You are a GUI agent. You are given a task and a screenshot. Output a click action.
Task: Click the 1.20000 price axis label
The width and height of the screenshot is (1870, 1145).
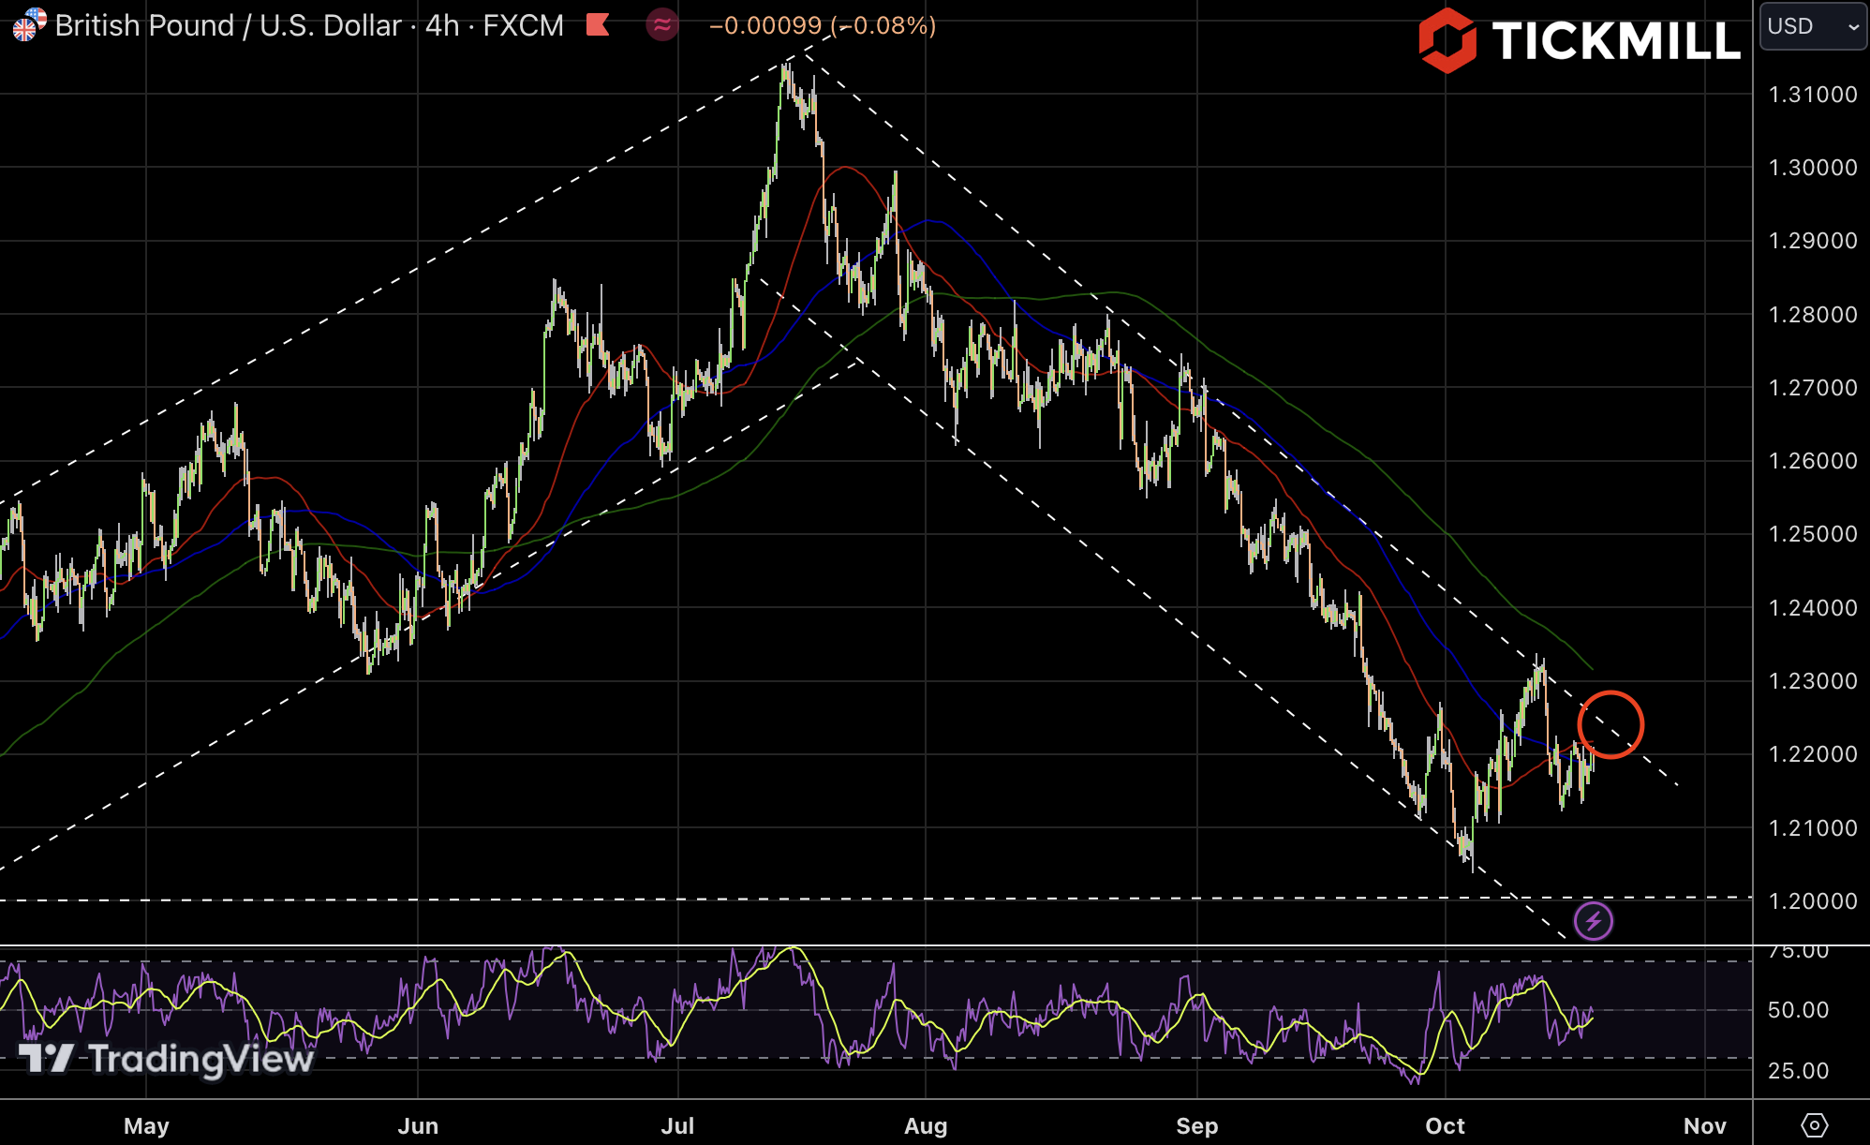pyautogui.click(x=1812, y=901)
